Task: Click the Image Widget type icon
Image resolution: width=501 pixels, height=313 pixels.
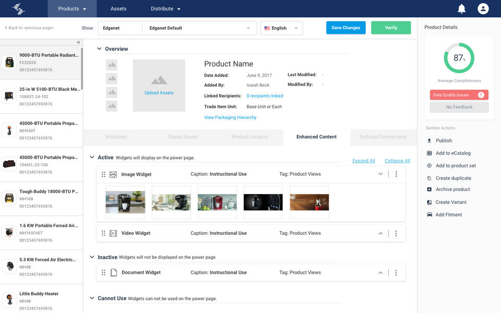Action: (113, 174)
